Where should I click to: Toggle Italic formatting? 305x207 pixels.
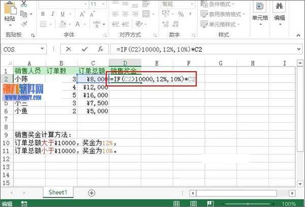pos(53,14)
